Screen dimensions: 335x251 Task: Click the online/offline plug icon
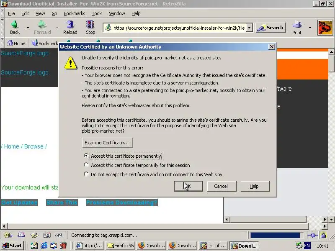coord(313,235)
